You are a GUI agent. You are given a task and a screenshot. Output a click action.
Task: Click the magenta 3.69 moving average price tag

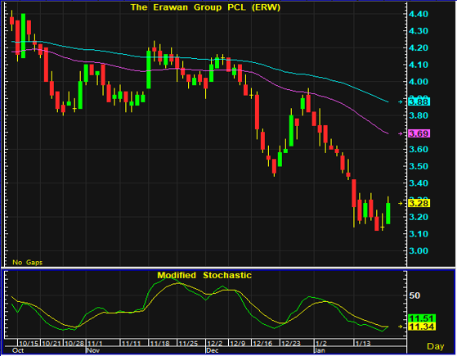click(419, 133)
